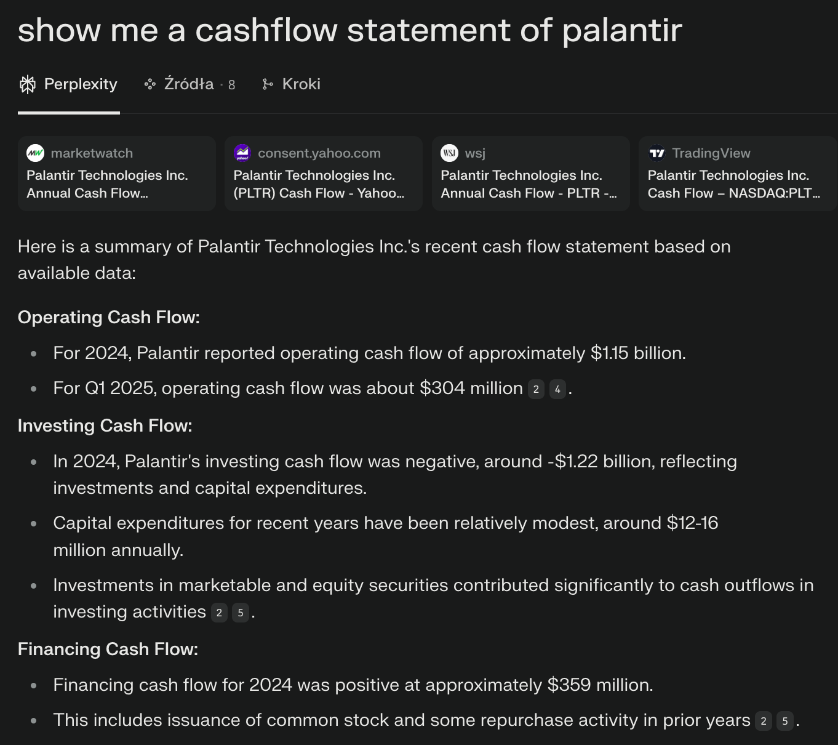Click the WSJ favicon on source card
The image size is (838, 745).
450,153
